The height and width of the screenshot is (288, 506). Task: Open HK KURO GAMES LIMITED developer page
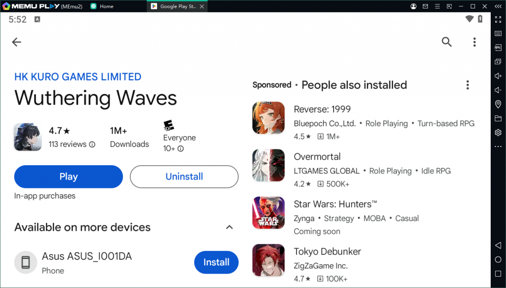(78, 76)
